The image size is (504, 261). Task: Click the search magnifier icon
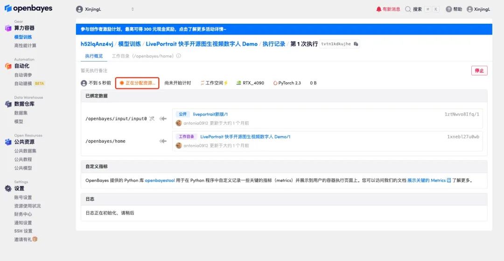(408, 9)
